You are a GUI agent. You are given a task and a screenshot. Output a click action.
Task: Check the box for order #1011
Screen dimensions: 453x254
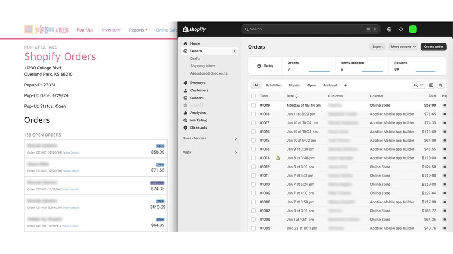coord(253,176)
